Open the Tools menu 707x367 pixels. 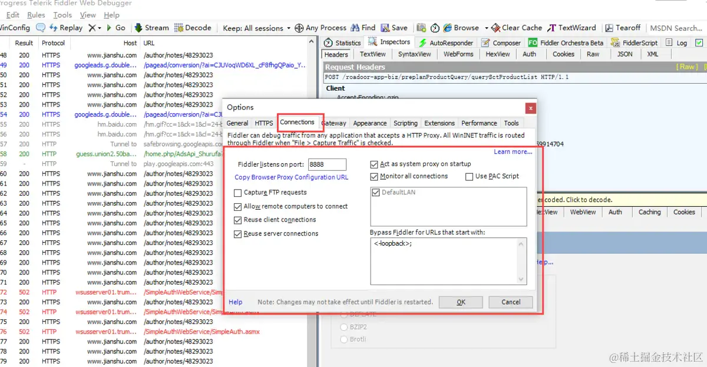point(62,15)
